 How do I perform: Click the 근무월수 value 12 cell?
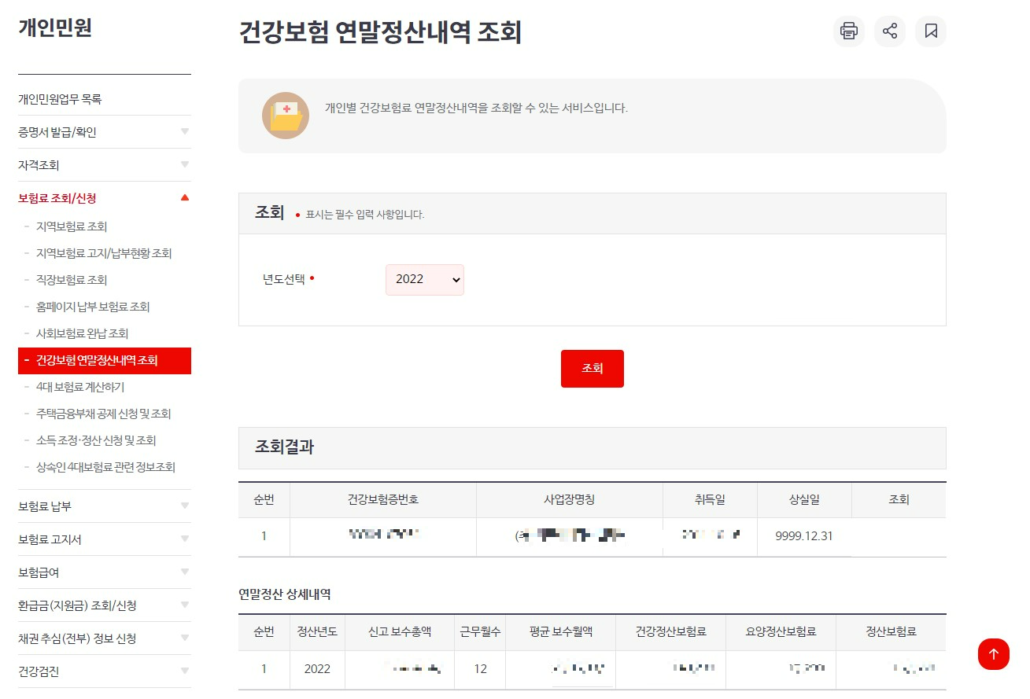pos(481,670)
